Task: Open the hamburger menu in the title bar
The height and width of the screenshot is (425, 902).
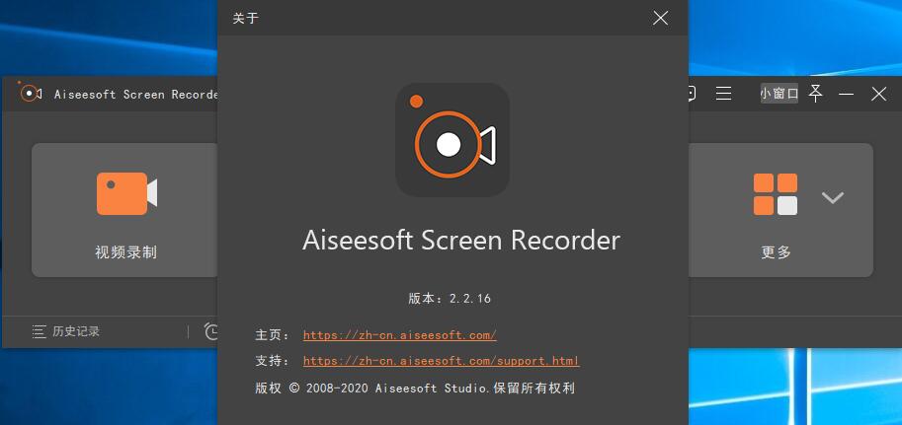Action: tap(723, 94)
